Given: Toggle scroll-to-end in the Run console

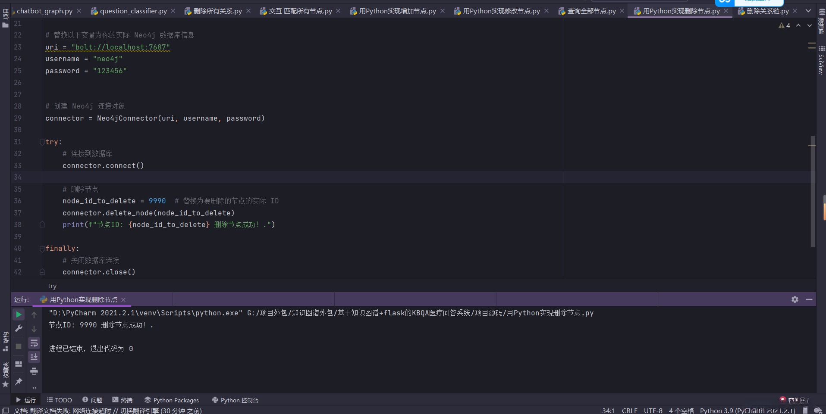Looking at the screenshot, I should (34, 357).
